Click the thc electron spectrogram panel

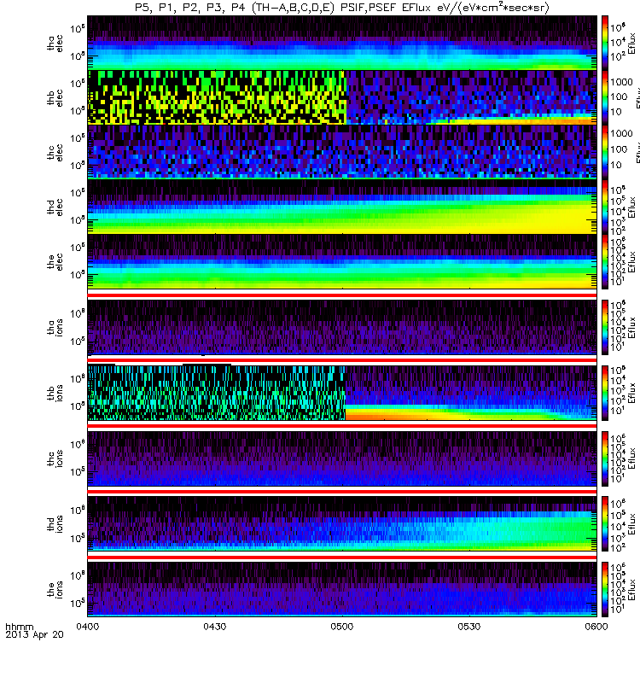pos(342,153)
